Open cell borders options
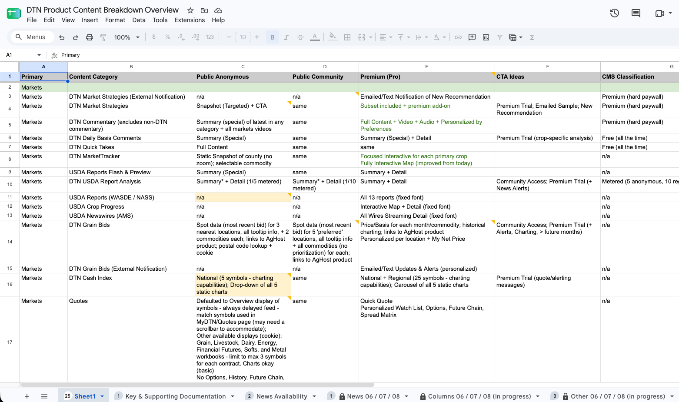Image resolution: width=679 pixels, height=402 pixels. (347, 37)
